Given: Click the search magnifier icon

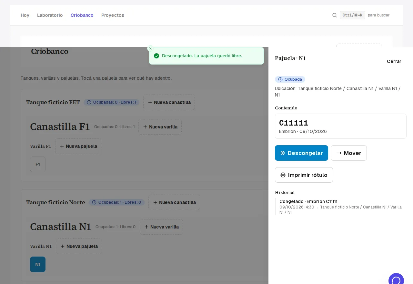Looking at the screenshot, I should [x=335, y=15].
